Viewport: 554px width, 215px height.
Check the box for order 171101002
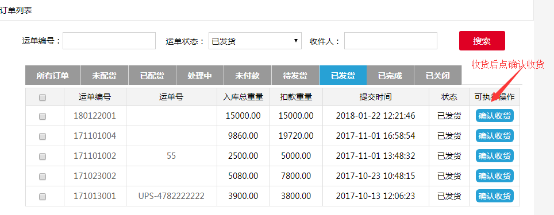(x=43, y=156)
